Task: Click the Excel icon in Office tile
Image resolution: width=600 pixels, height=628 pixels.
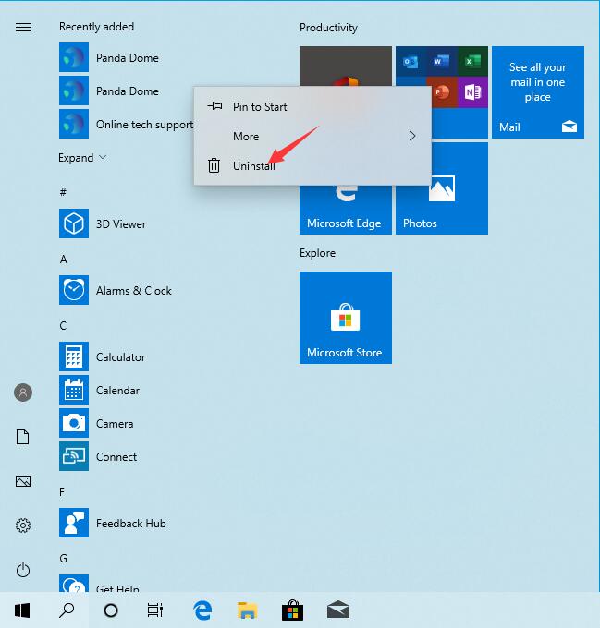Action: 472,61
